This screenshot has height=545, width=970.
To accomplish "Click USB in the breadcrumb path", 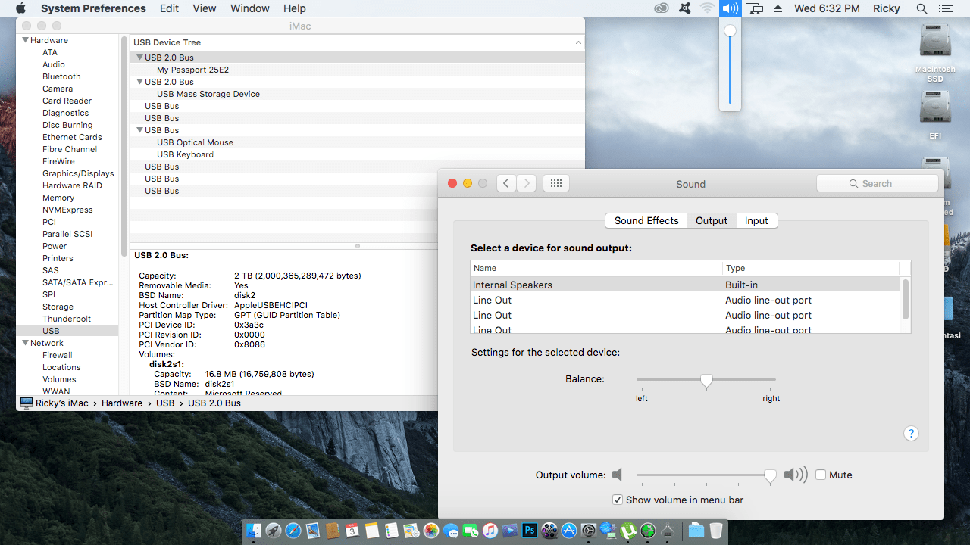I will click(x=165, y=403).
